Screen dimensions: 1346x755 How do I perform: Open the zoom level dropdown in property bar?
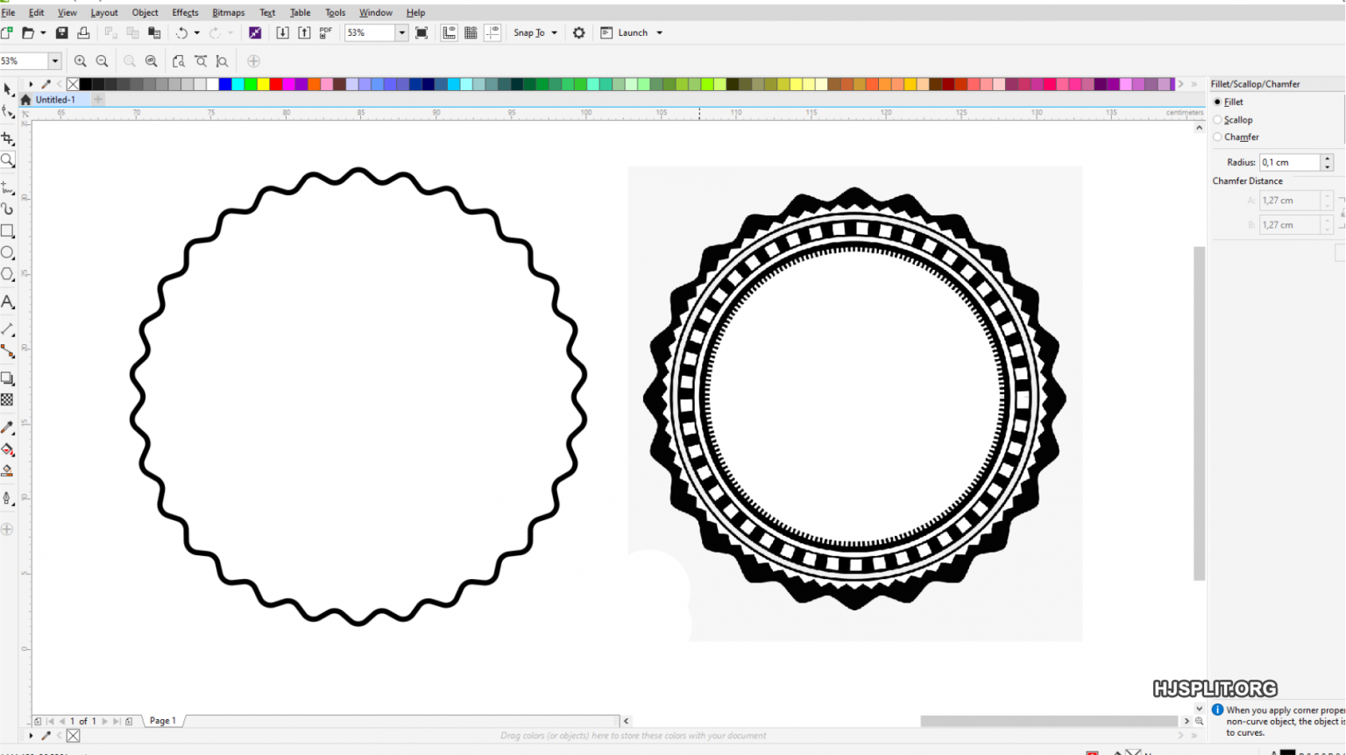coord(54,61)
